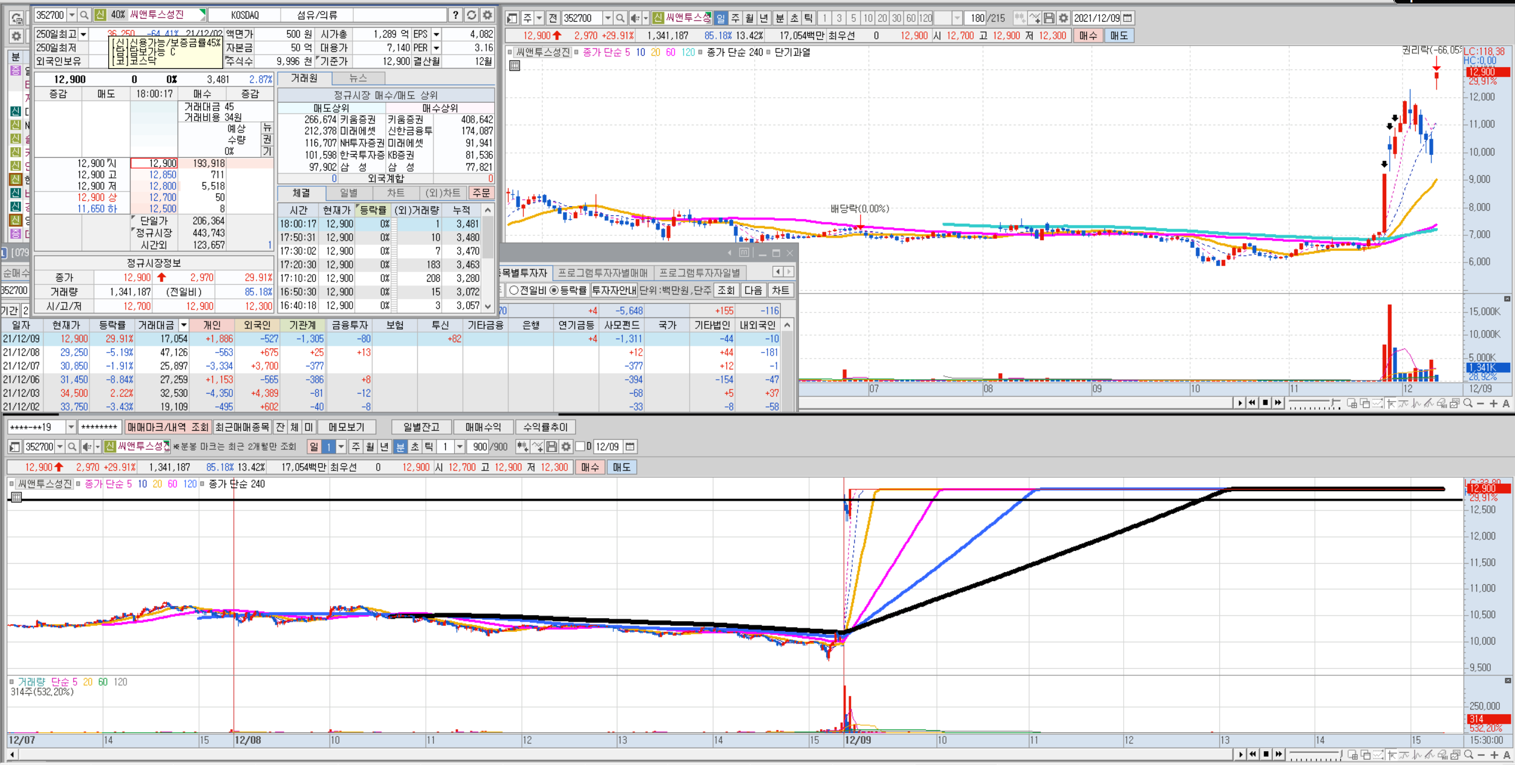Click the speaker icon in daily chart toolbar
Screen dimensions: 1515x765
(x=634, y=18)
